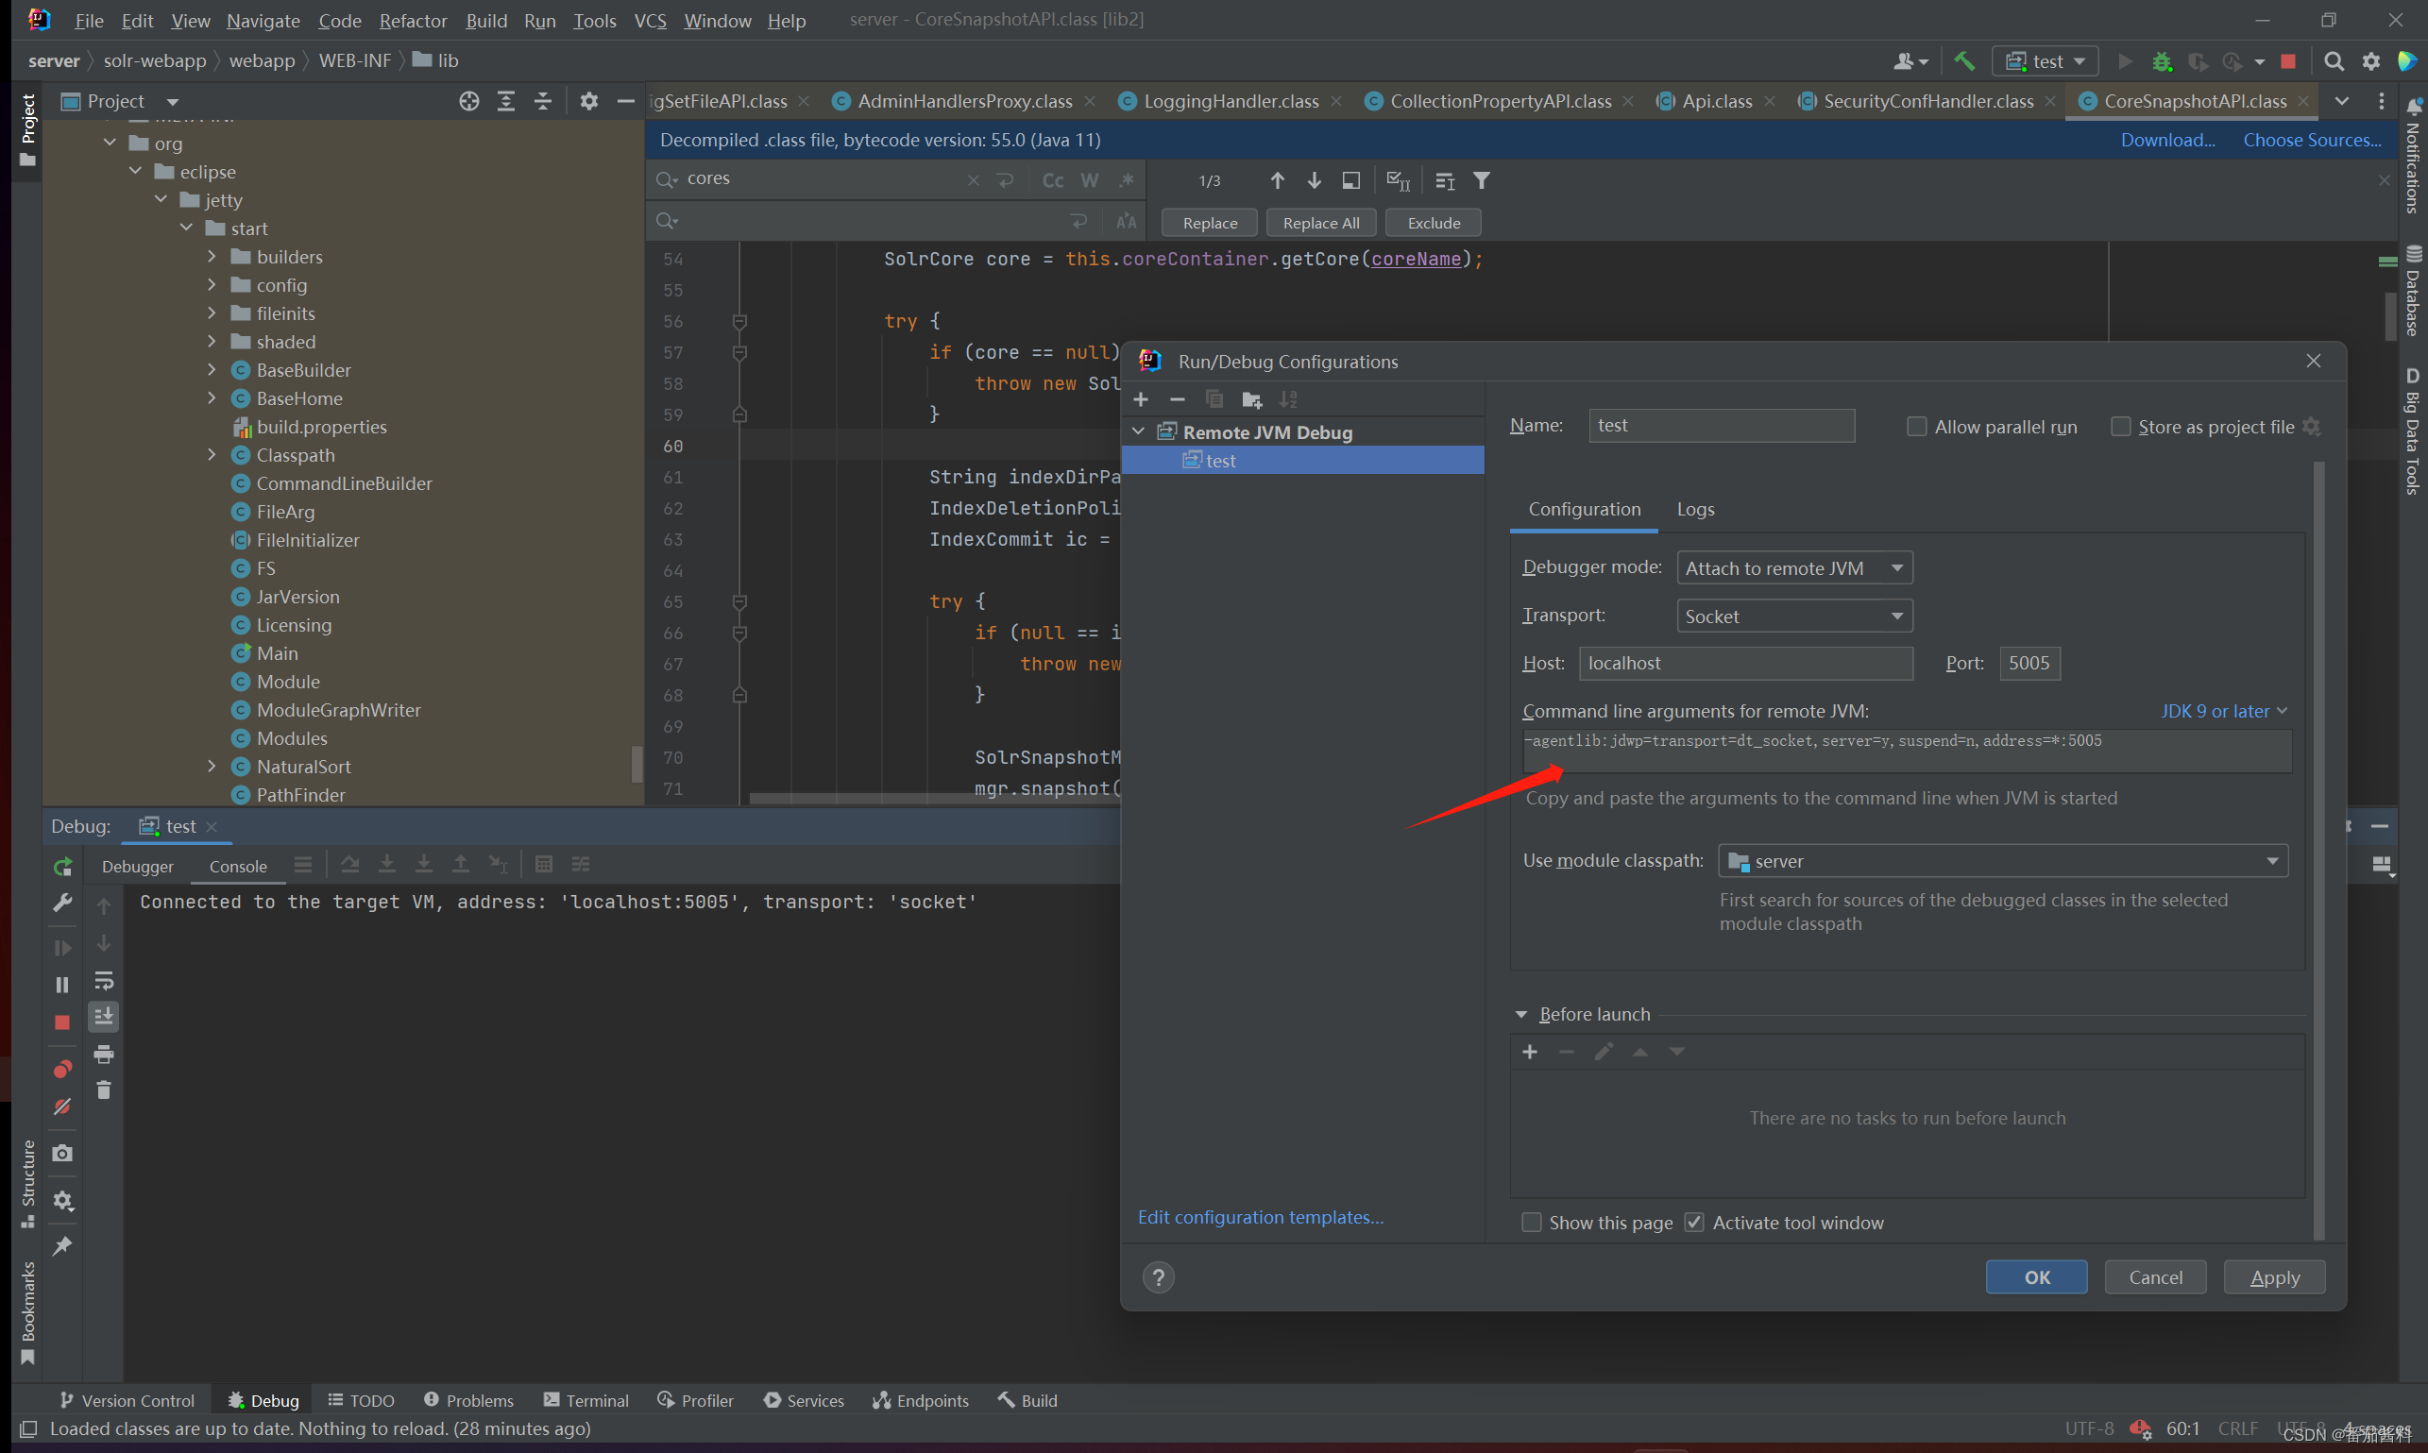Click the resume program green arrow icon
The height and width of the screenshot is (1453, 2428).
tap(60, 946)
